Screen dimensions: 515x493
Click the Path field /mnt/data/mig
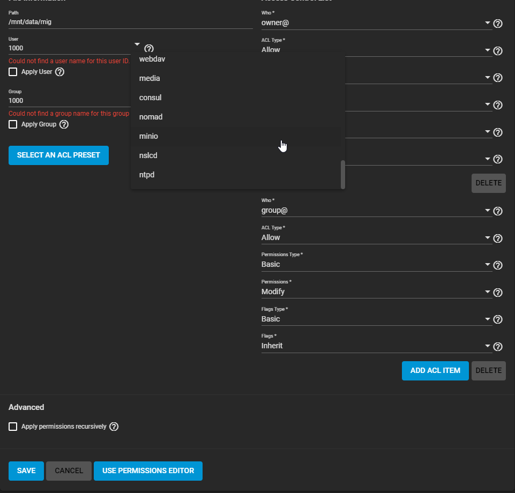point(130,22)
